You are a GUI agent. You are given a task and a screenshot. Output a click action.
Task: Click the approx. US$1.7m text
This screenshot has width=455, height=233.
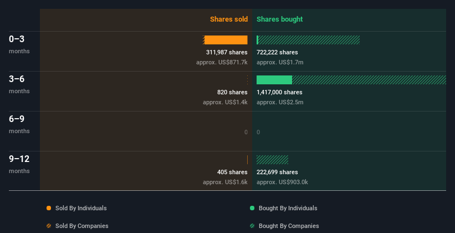coord(280,62)
